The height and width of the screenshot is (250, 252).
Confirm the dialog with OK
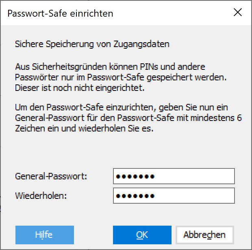tap(142, 235)
